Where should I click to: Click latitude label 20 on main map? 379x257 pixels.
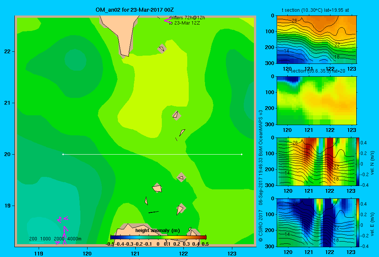point(8,154)
